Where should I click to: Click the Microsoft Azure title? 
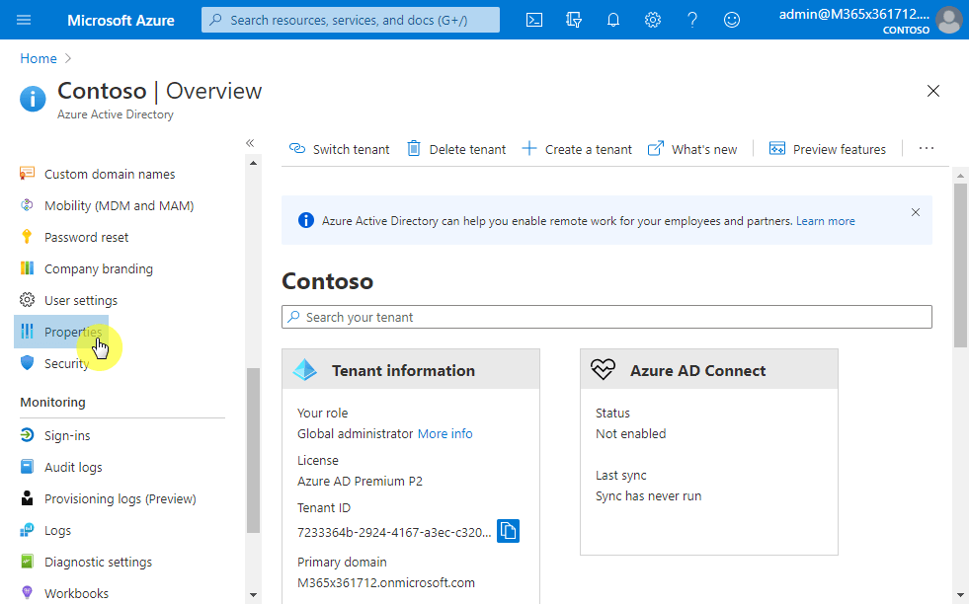tap(121, 20)
